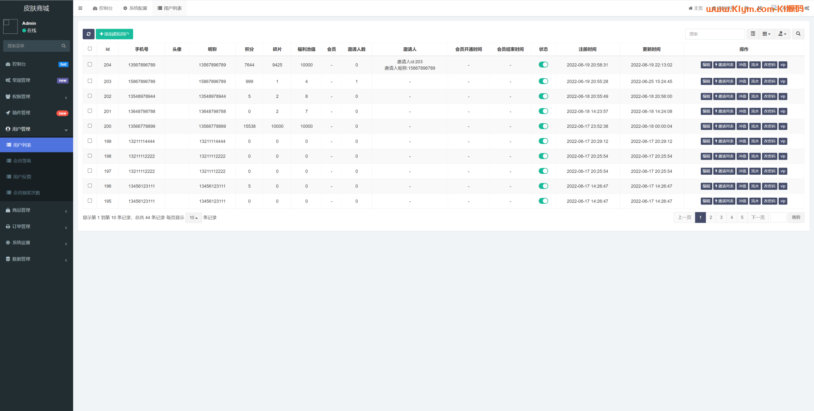The image size is (814, 411).
Task: Open 用户反馈 submenu item
Action: click(37, 177)
